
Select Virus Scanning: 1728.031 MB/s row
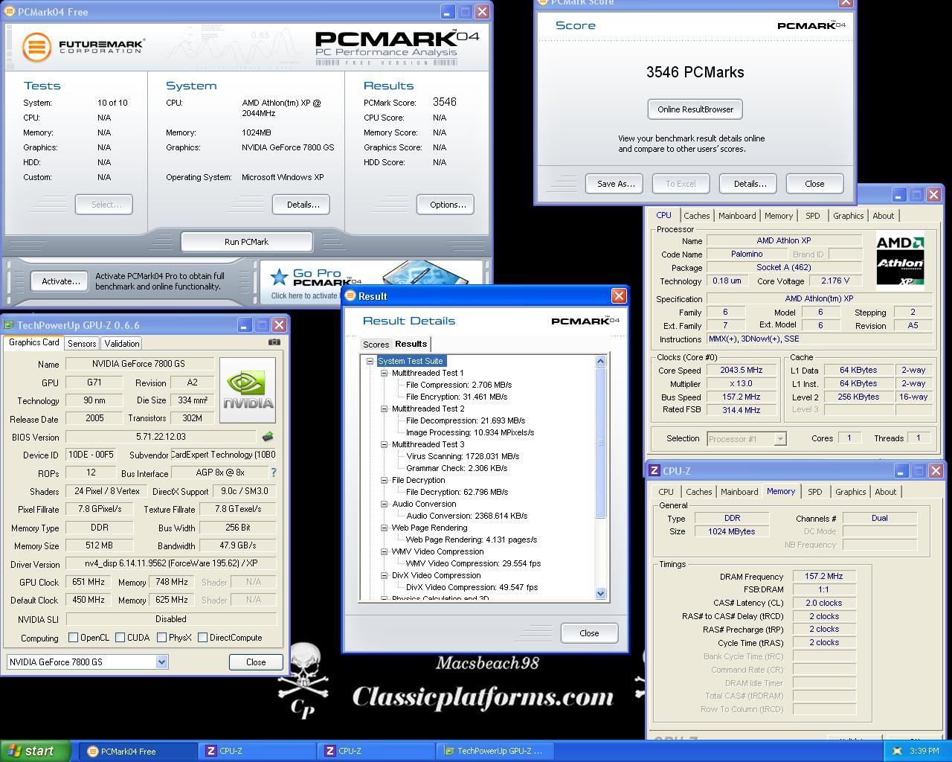click(x=463, y=456)
